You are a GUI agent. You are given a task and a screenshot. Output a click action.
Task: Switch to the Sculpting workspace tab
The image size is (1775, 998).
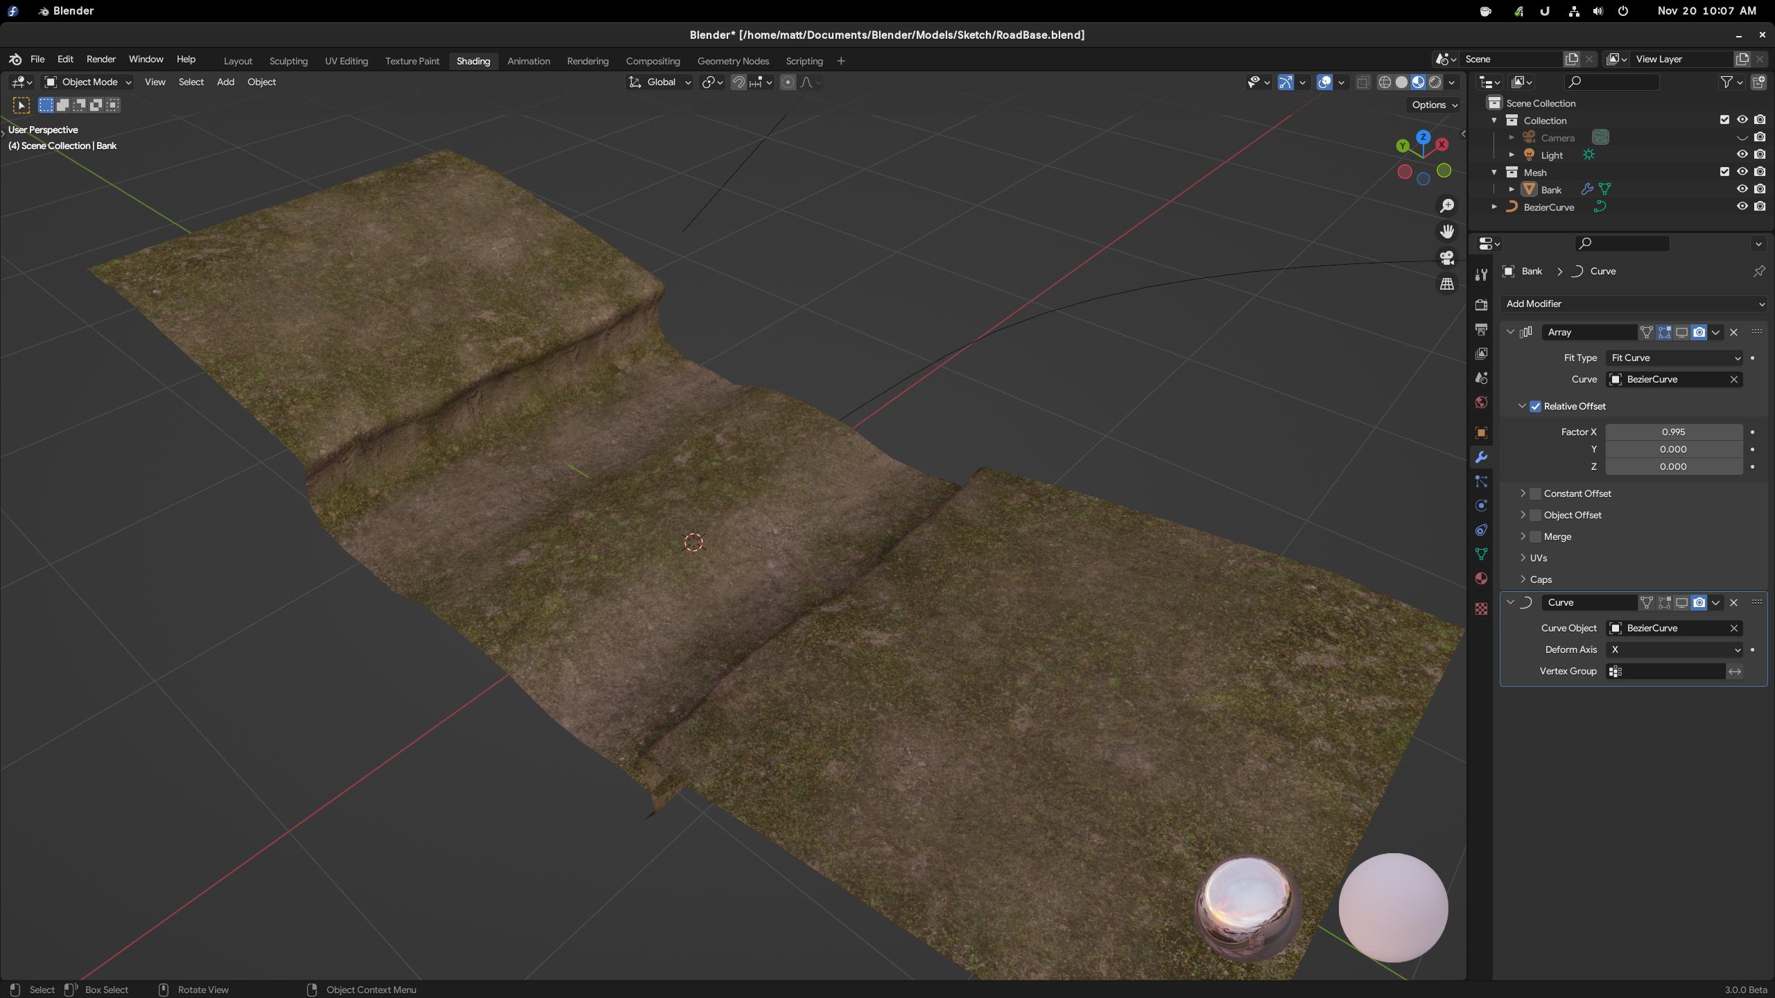point(288,61)
